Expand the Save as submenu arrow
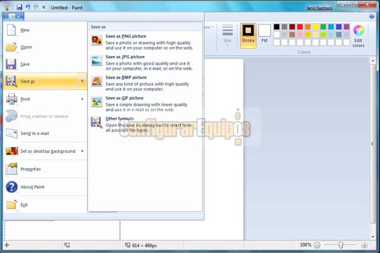The height and width of the screenshot is (253, 380). pos(82,81)
